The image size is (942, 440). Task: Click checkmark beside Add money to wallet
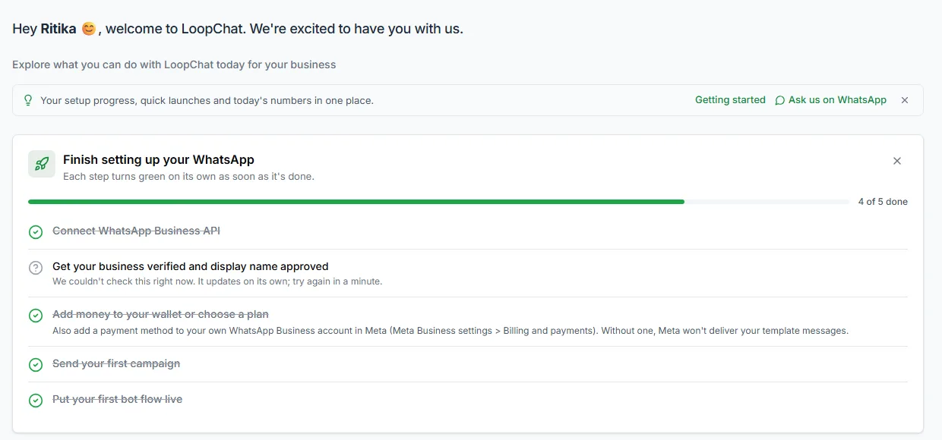pyautogui.click(x=36, y=315)
